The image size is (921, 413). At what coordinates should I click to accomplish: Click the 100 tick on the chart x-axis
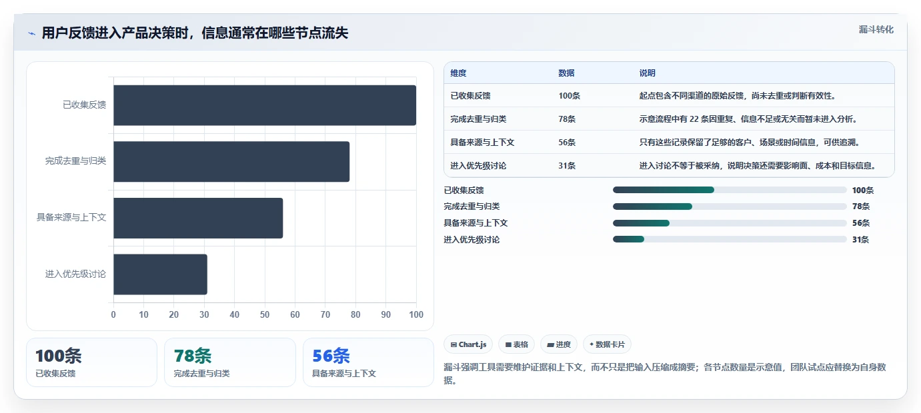point(416,314)
